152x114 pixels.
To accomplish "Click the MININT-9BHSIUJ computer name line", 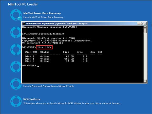I will point(43,43).
